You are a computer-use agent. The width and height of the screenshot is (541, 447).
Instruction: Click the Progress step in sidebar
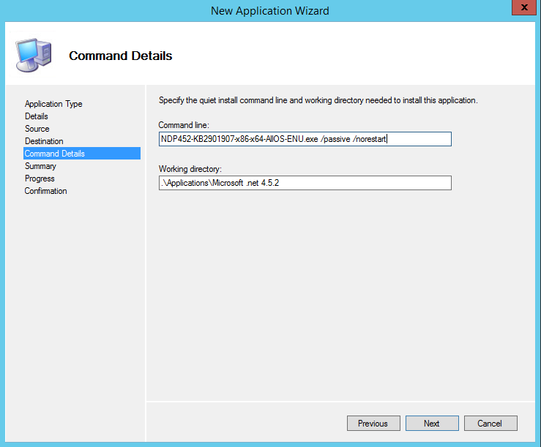40,179
